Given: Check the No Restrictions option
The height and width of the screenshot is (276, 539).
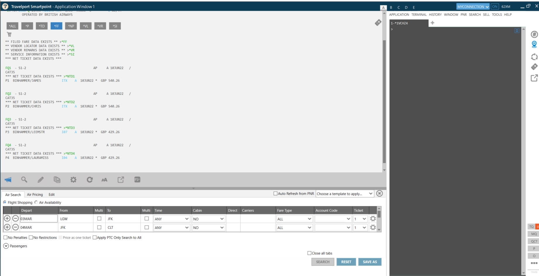Looking at the screenshot, I should pyautogui.click(x=31, y=237).
